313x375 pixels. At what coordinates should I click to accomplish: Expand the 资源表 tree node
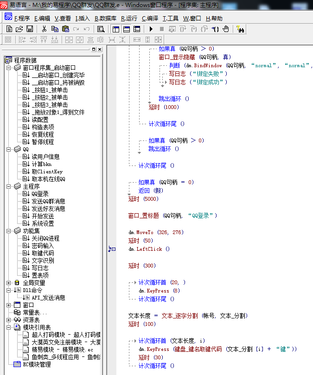[x=8, y=320]
